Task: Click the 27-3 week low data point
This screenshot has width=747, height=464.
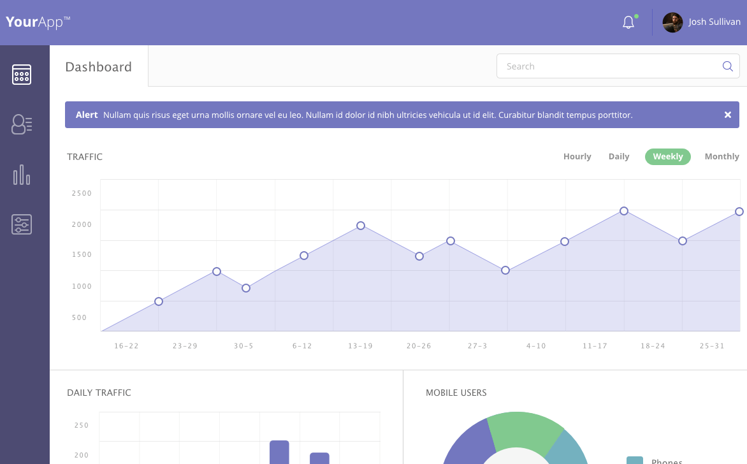Action: [505, 271]
